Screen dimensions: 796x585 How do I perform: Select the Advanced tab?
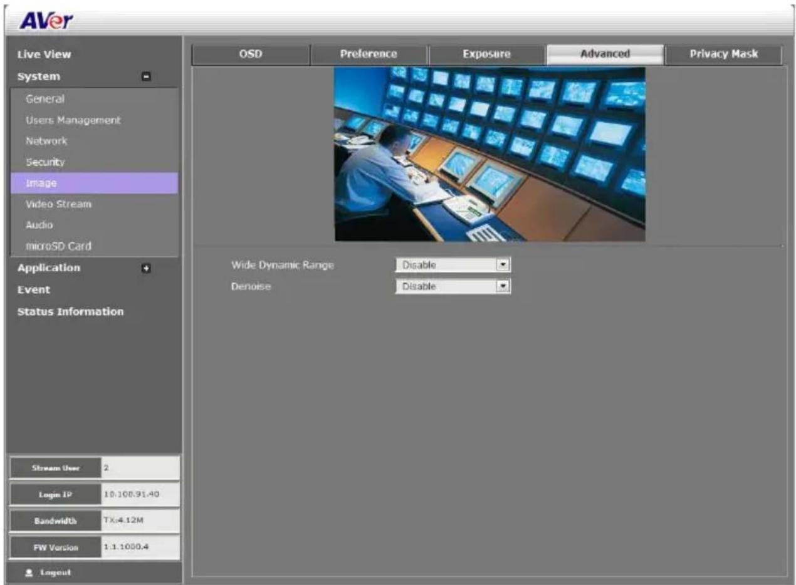click(605, 54)
